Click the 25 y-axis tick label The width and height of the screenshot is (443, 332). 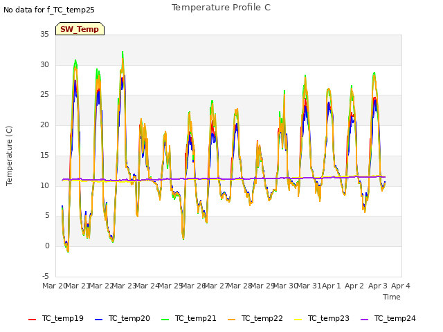point(44,95)
